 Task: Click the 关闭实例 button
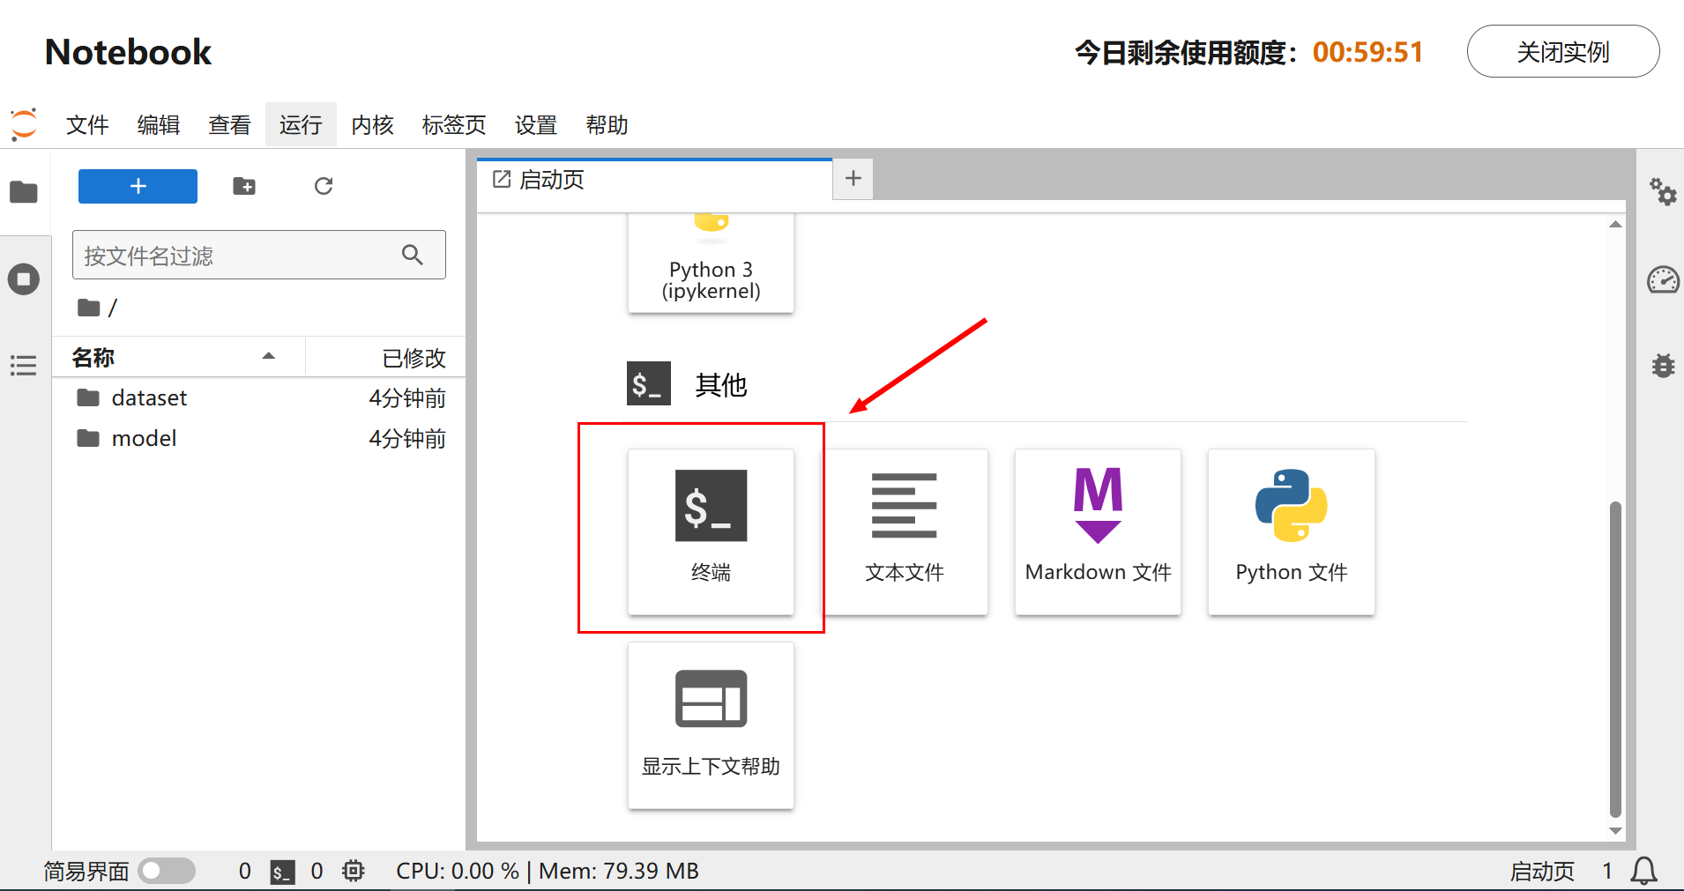pos(1563,51)
